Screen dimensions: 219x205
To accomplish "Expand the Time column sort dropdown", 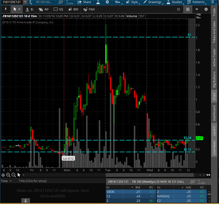I will tap(11, 181).
